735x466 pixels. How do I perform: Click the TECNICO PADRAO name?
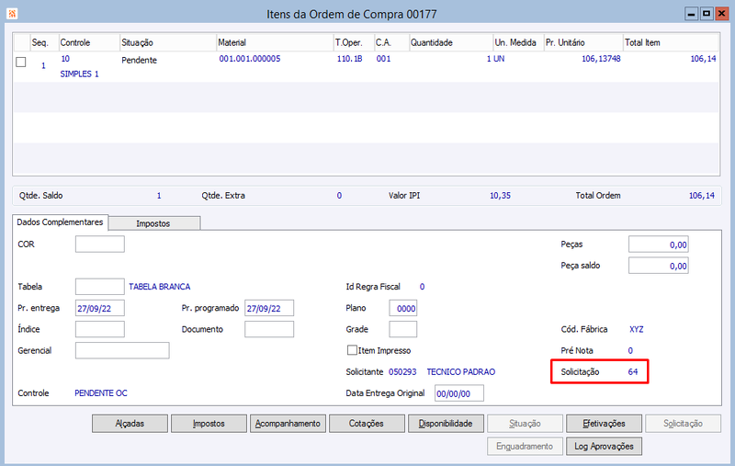[x=461, y=371]
